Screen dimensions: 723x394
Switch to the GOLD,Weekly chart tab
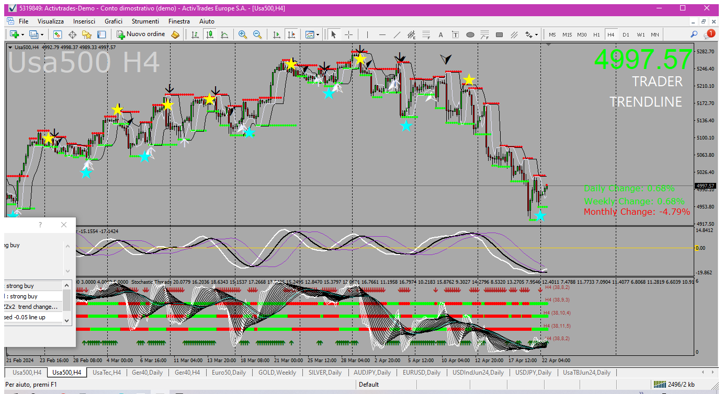277,373
